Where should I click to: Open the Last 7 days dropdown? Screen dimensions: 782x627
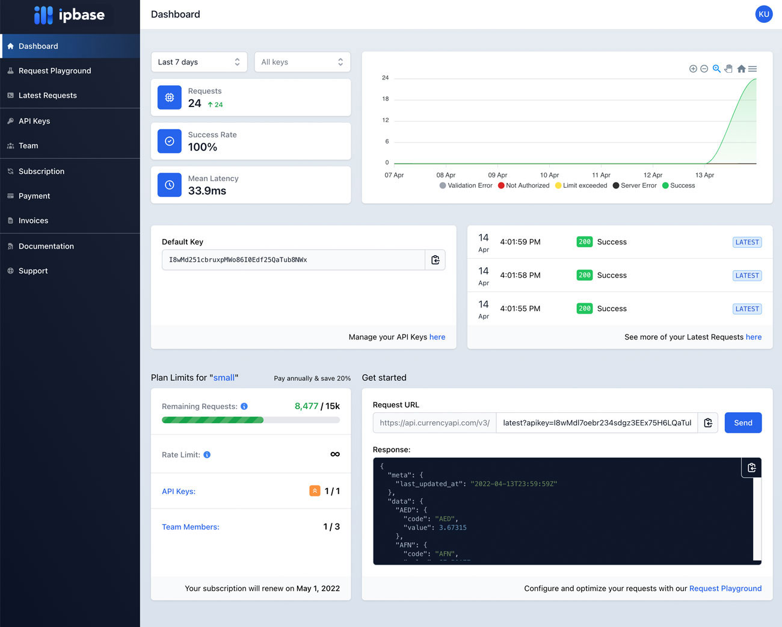[x=199, y=62]
